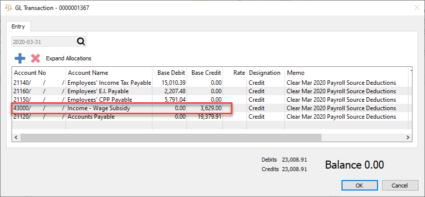Viewport: 425px width, 197px height.
Task: Select account number 21140 cell
Action: pos(39,83)
